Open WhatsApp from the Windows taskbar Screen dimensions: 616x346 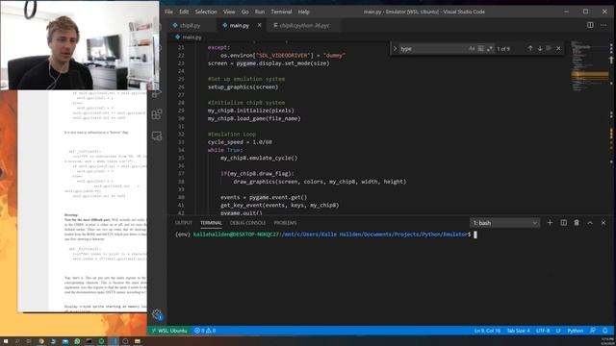(x=77, y=341)
